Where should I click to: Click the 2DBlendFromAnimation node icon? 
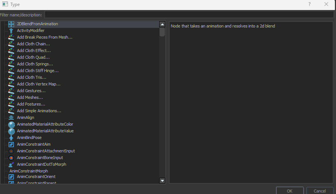click(11, 24)
